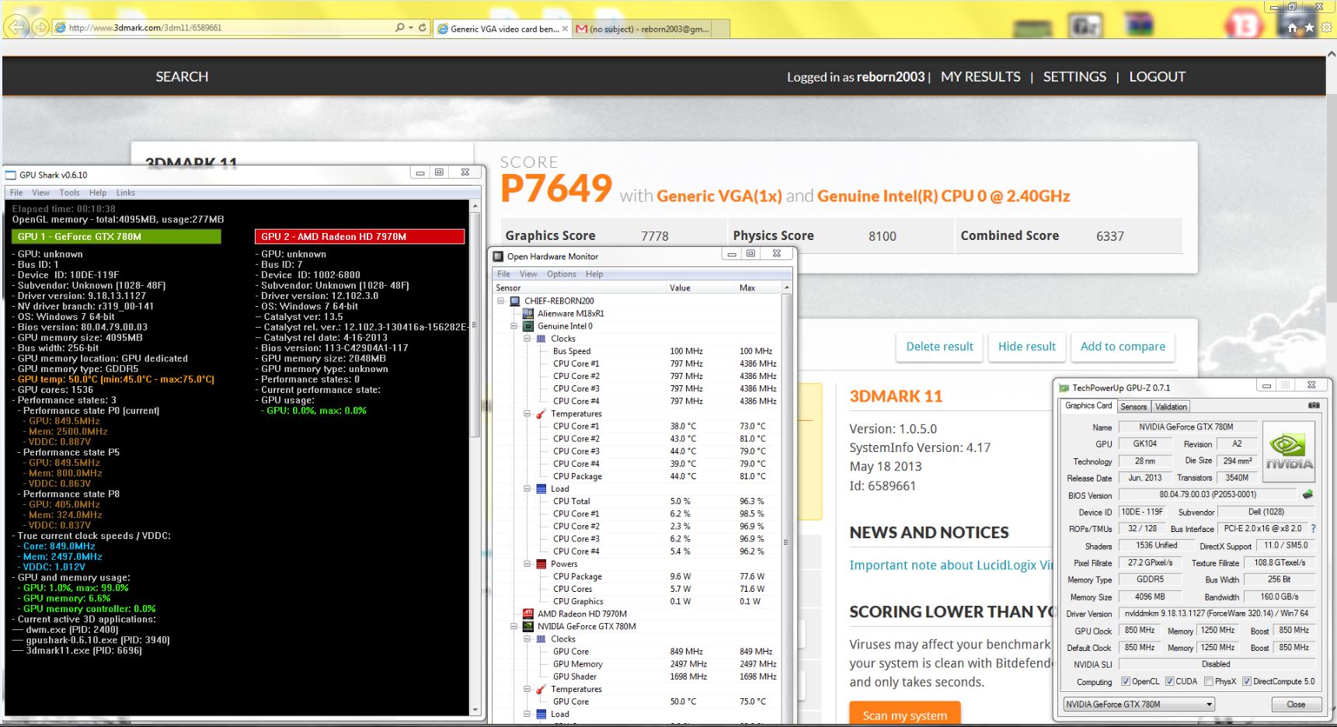
Task: Click the CPU Load blue bars icon
Action: tap(541, 489)
